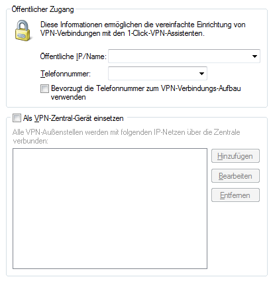This screenshot has height=283, width=271.
Task: Click the Öffentlicher Zugang group heading
Action: [42, 9]
